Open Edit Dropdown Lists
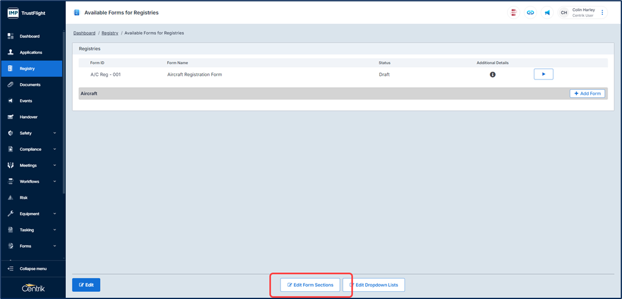This screenshot has height=299, width=622. (374, 285)
